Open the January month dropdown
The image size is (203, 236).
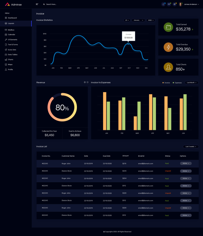(138, 20)
